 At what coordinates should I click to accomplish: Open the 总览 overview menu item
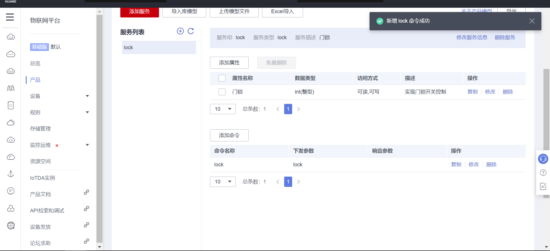(35, 64)
